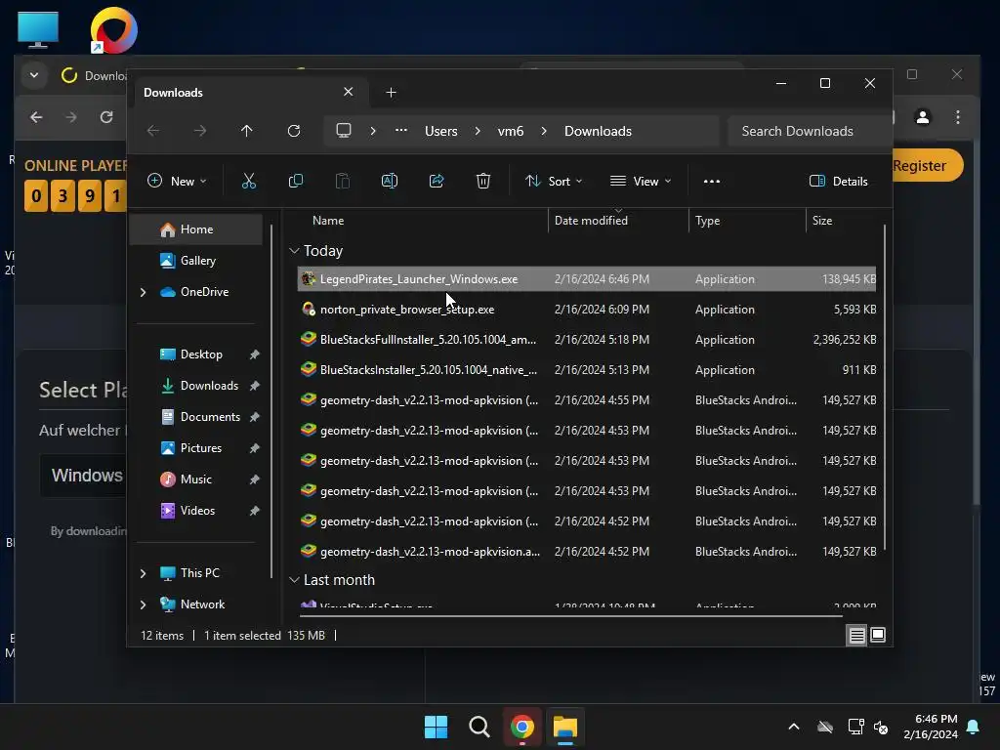Image resolution: width=1000 pixels, height=750 pixels.
Task: Select LegendPirates_Launcher_Windows.exe file
Action: pos(586,278)
